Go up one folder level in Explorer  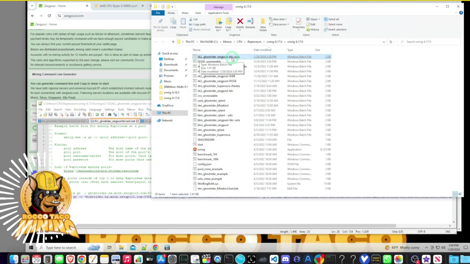[173, 42]
